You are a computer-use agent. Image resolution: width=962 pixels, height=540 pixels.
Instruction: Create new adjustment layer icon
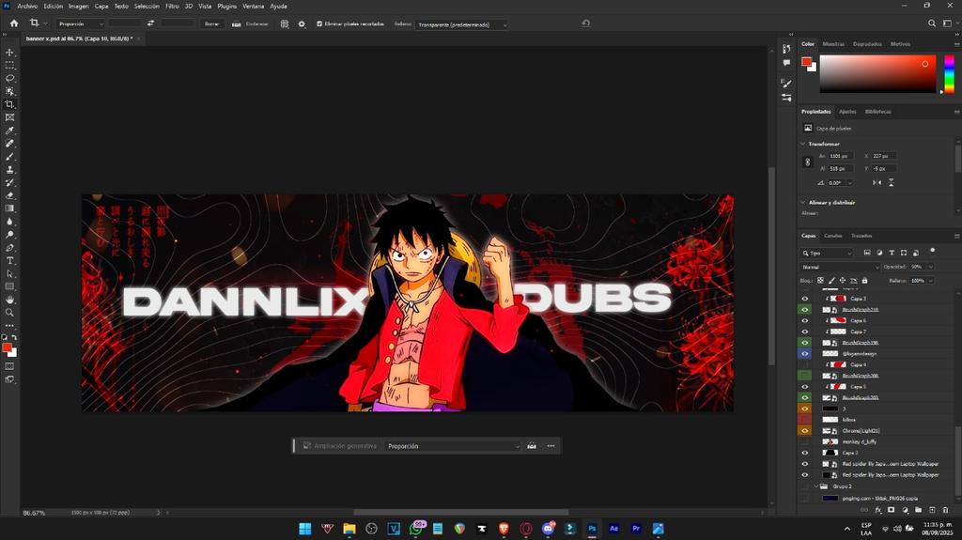tap(905, 510)
